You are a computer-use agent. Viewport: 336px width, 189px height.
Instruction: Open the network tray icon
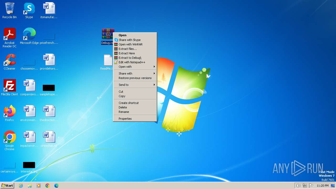coord(305,186)
